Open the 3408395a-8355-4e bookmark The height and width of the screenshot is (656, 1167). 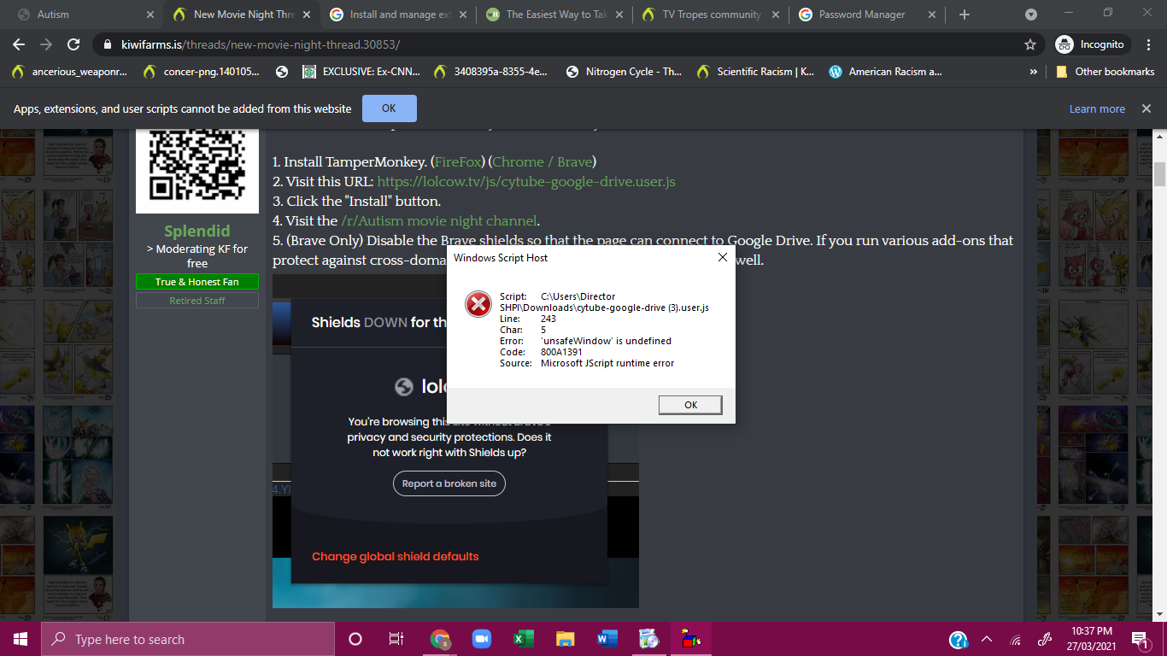[x=491, y=72]
